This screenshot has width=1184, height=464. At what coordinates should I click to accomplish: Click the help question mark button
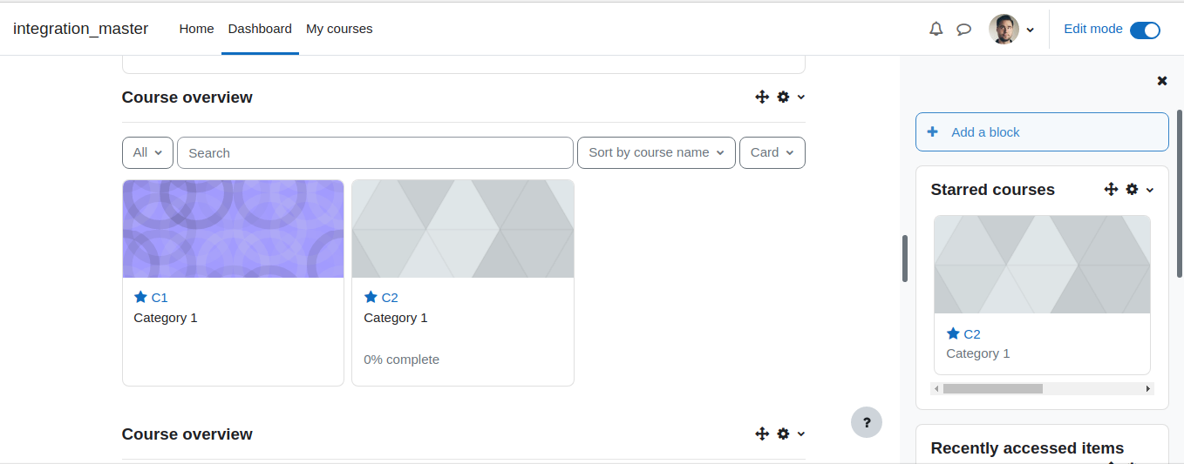(867, 422)
